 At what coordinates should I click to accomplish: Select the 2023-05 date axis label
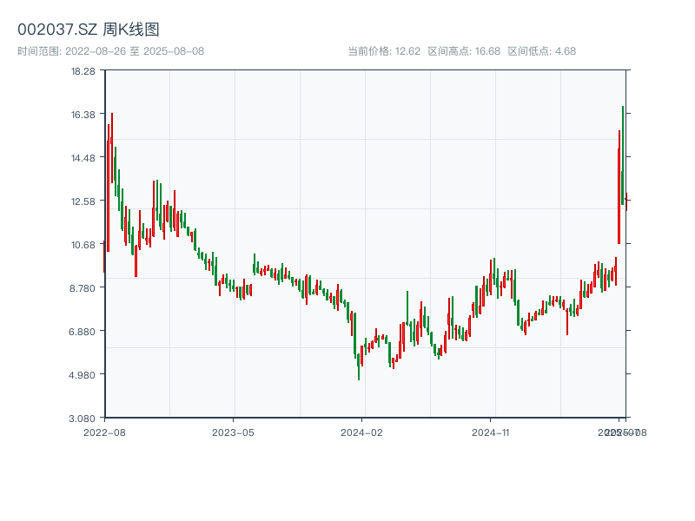tap(233, 432)
